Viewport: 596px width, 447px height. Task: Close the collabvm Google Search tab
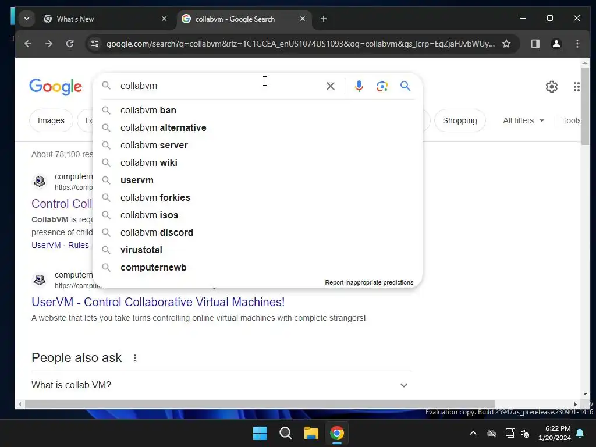tap(303, 19)
